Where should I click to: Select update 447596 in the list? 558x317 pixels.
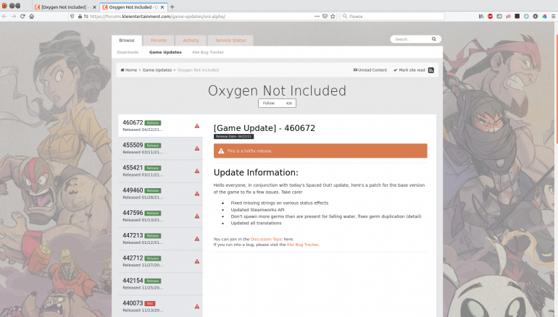[x=160, y=216]
